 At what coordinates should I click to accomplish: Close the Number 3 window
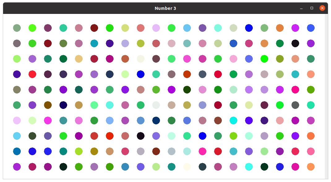322,8
